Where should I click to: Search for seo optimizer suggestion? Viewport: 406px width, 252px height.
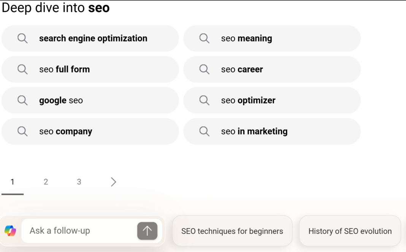[x=248, y=101]
